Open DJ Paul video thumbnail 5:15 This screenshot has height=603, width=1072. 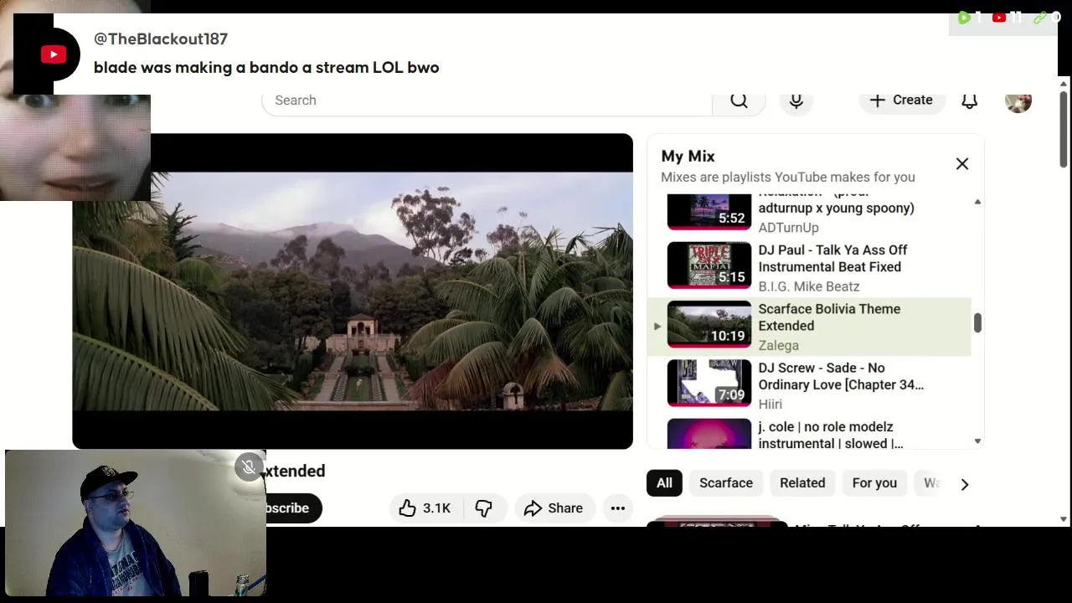pos(709,265)
